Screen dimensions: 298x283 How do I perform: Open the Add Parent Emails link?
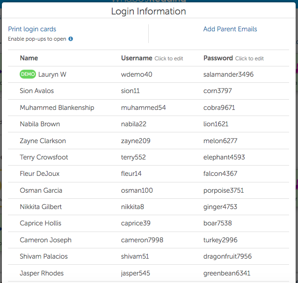230,29
